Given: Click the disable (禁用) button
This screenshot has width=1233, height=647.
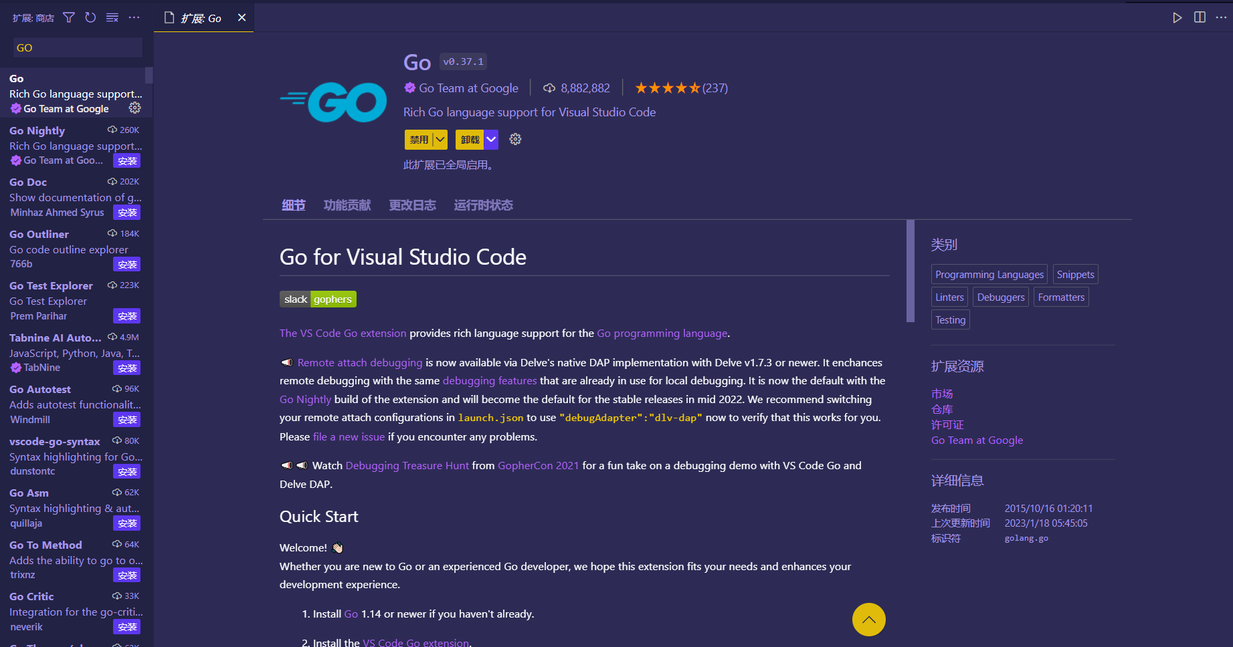Looking at the screenshot, I should [419, 139].
